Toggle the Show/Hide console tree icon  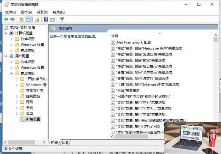28,19
